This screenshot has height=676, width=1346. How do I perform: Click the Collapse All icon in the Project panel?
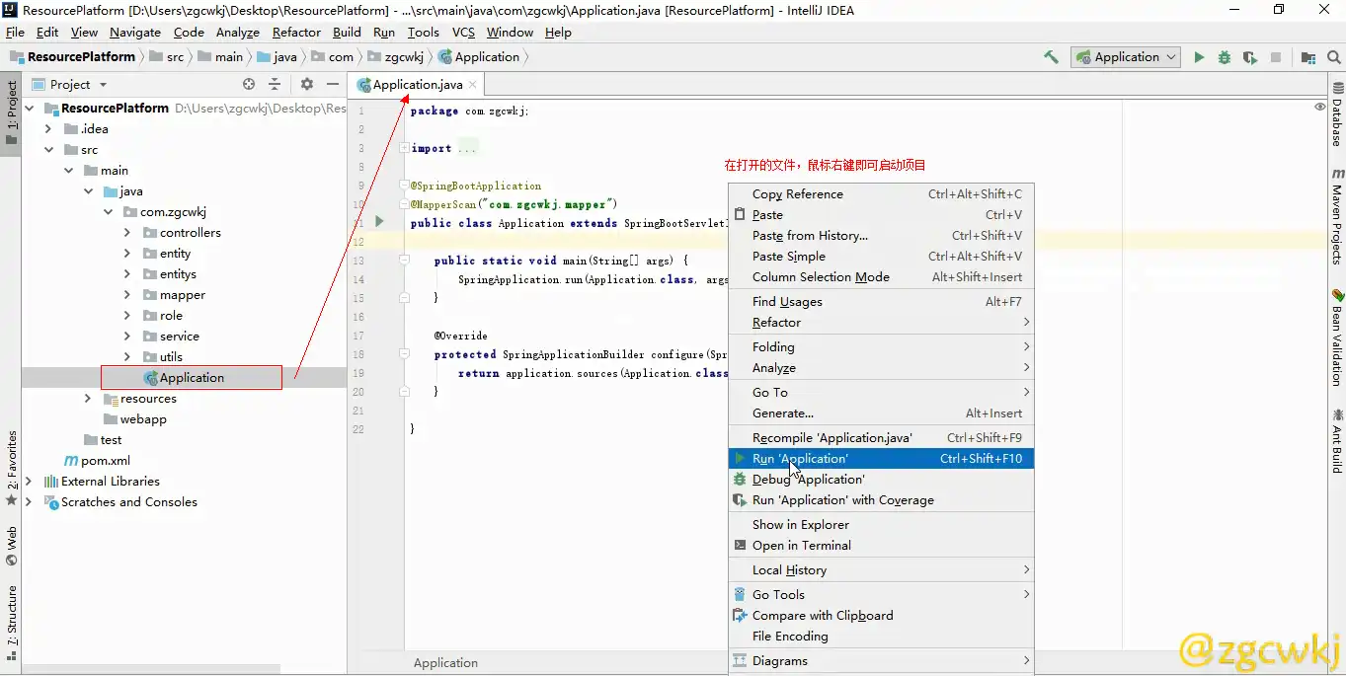point(275,85)
